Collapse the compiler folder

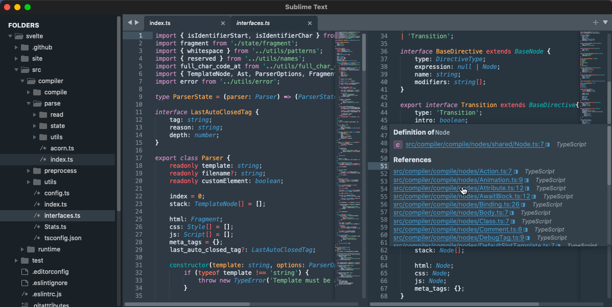pyautogui.click(x=22, y=81)
